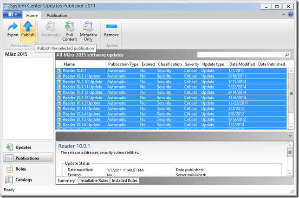This screenshot has height=198, width=299.
Task: Sort by the Expired column header
Action: 148,64
